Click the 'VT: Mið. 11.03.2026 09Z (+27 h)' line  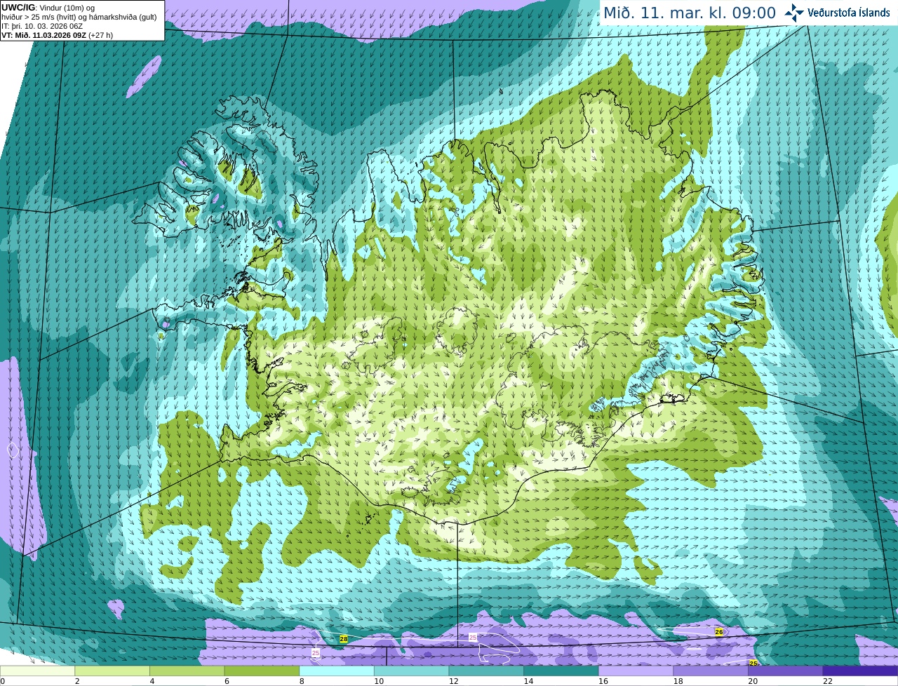click(x=57, y=35)
